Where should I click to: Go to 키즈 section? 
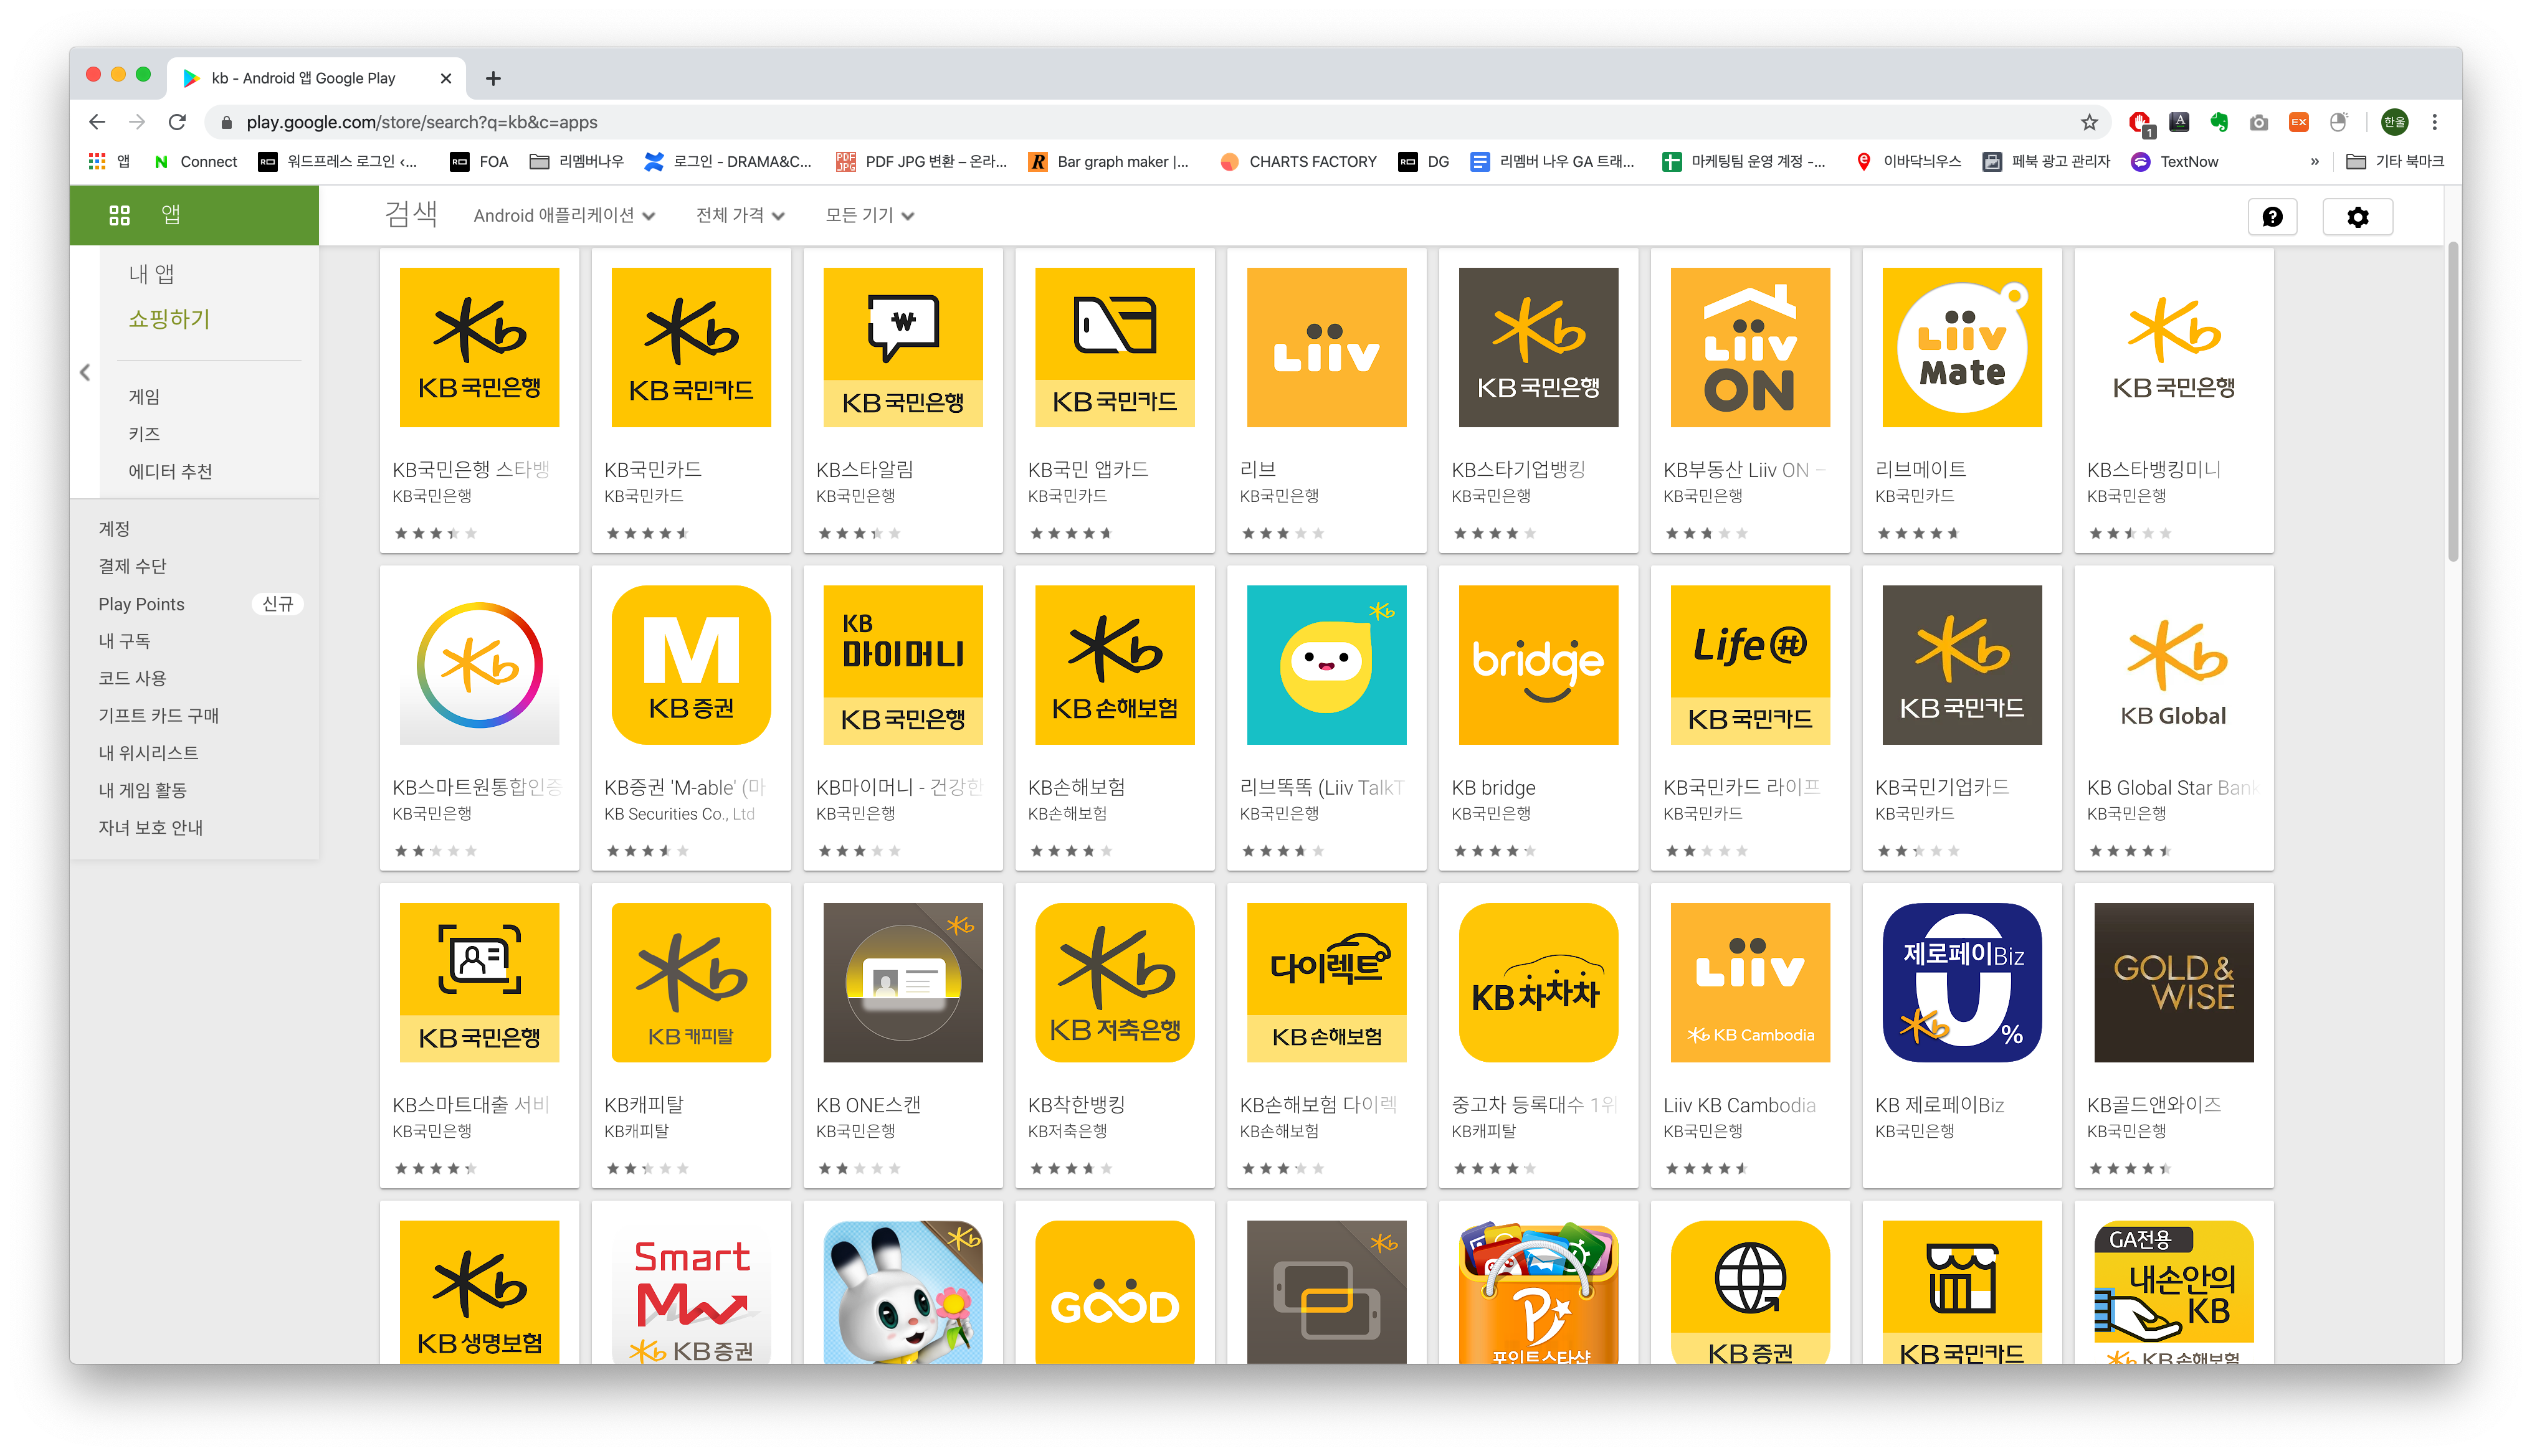[144, 434]
